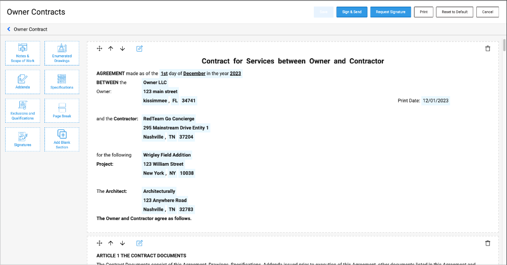Viewport: 507px width, 265px height.
Task: Move Article 1 section up
Action: click(x=111, y=243)
